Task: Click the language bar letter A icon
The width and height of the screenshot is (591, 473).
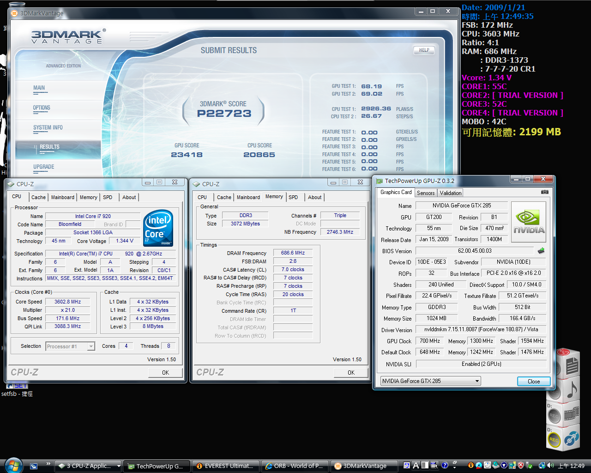Action: [416, 466]
